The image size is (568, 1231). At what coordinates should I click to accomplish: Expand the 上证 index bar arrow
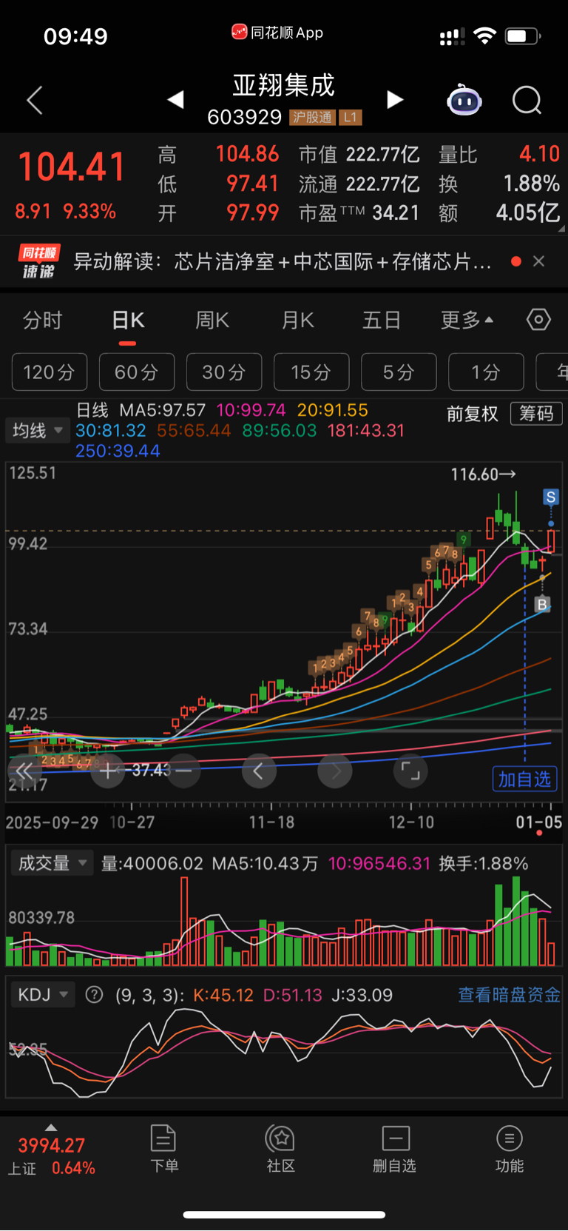click(51, 1127)
